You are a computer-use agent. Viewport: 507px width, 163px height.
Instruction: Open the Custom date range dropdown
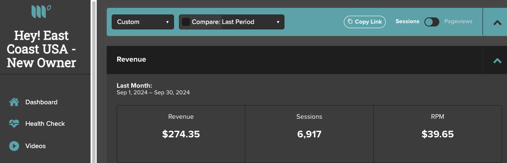point(143,22)
